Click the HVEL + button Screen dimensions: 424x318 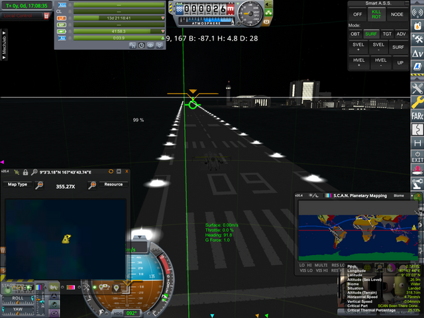point(359,62)
